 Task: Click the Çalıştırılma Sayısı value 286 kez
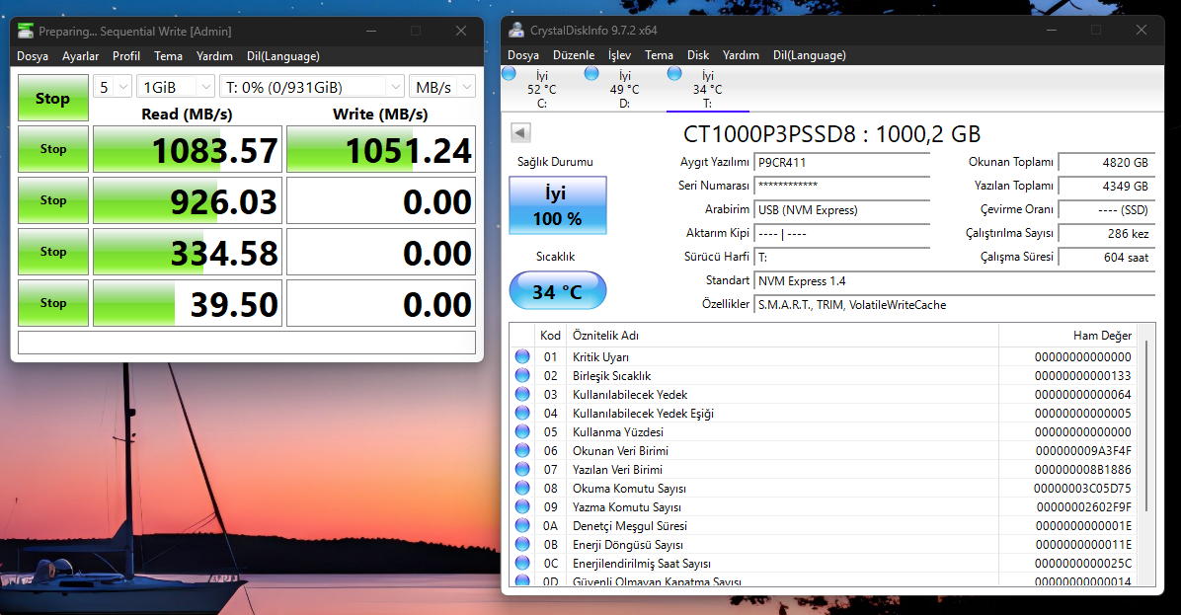tap(1106, 233)
